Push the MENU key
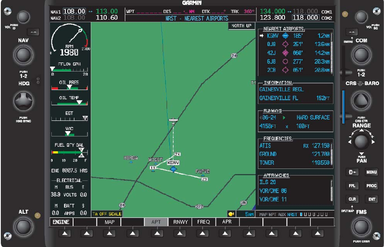 click(x=371, y=172)
